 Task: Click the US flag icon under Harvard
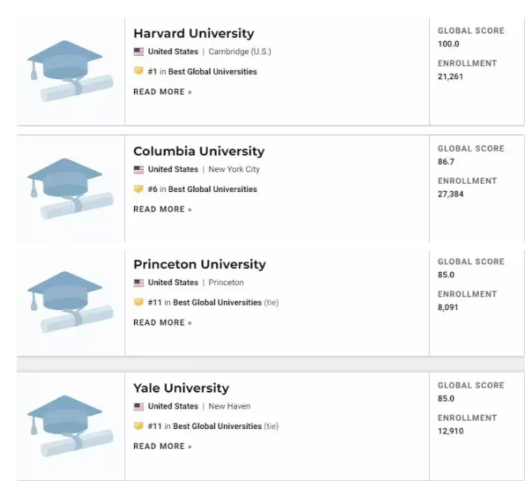(139, 52)
